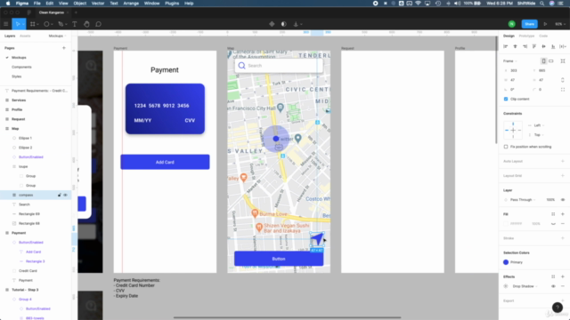570x320 pixels.
Task: Add Auto Layout with plus icon
Action: point(562,161)
